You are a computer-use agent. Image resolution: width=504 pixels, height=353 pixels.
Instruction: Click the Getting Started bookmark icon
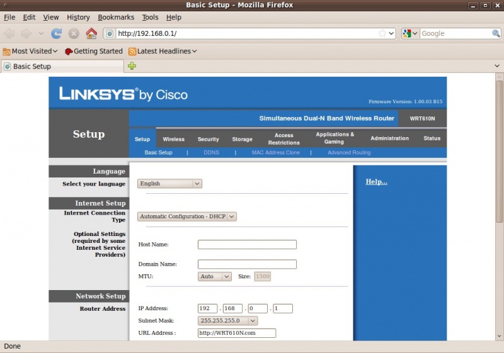tap(69, 51)
